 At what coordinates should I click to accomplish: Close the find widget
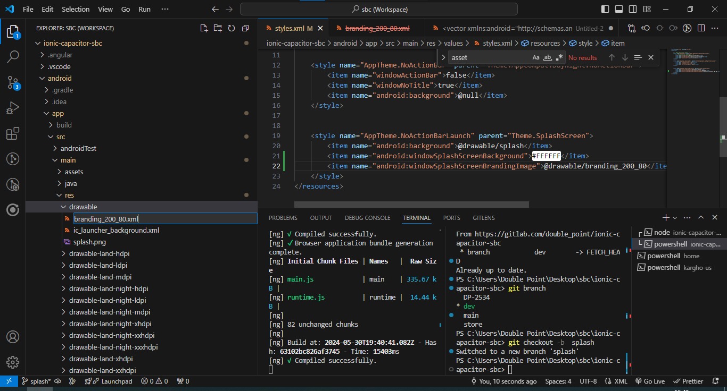point(650,57)
